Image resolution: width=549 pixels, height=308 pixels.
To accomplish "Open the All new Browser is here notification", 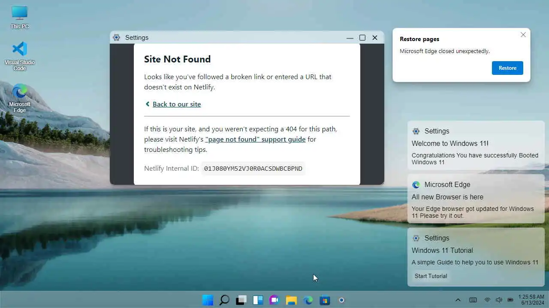I will tap(476, 199).
